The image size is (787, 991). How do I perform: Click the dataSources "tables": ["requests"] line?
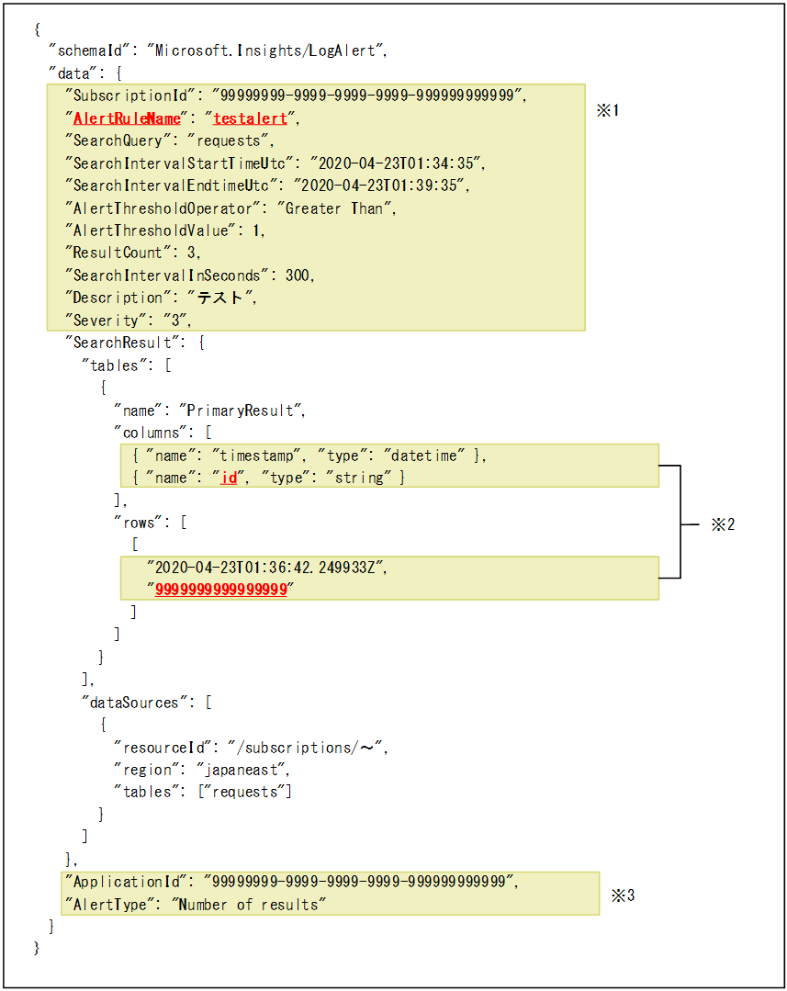(x=203, y=792)
